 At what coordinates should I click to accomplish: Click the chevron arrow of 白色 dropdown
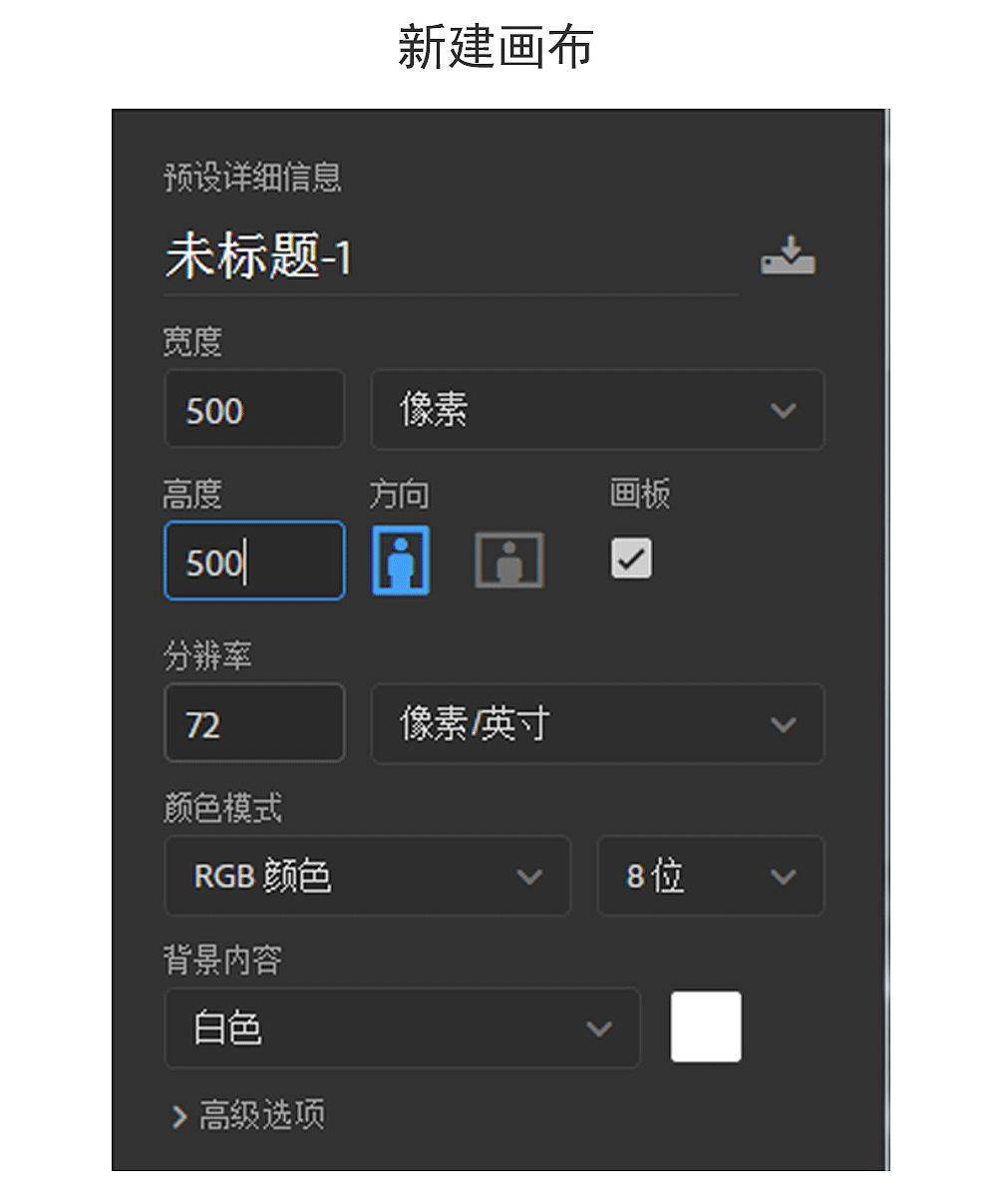point(599,1028)
